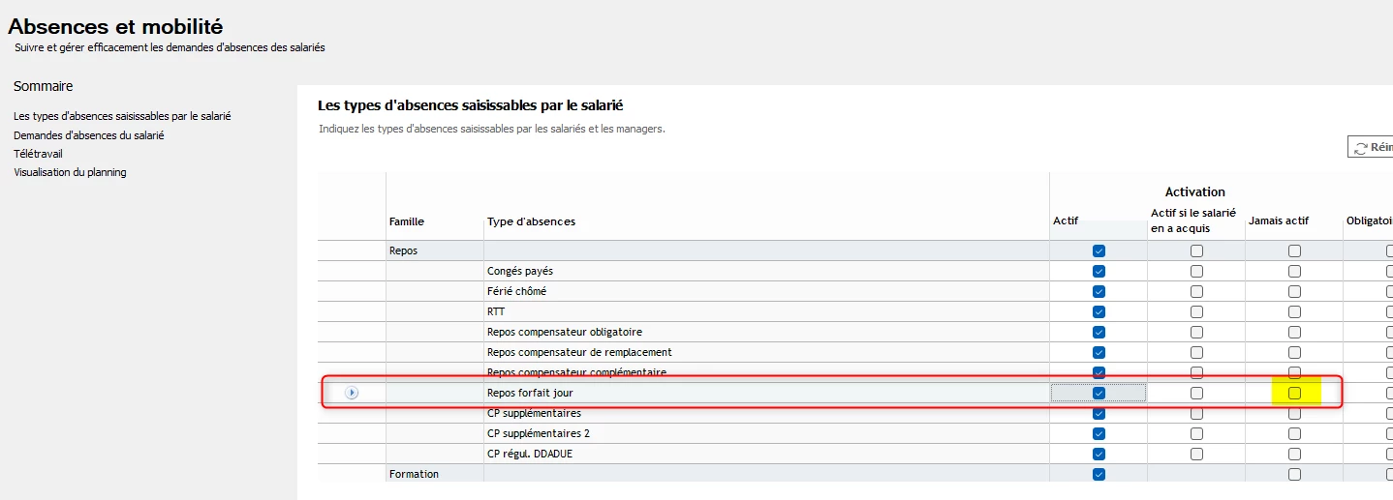The width and height of the screenshot is (1393, 500).
Task: Click the row indicator arrow for Repos forfait jour
Action: pyautogui.click(x=352, y=393)
